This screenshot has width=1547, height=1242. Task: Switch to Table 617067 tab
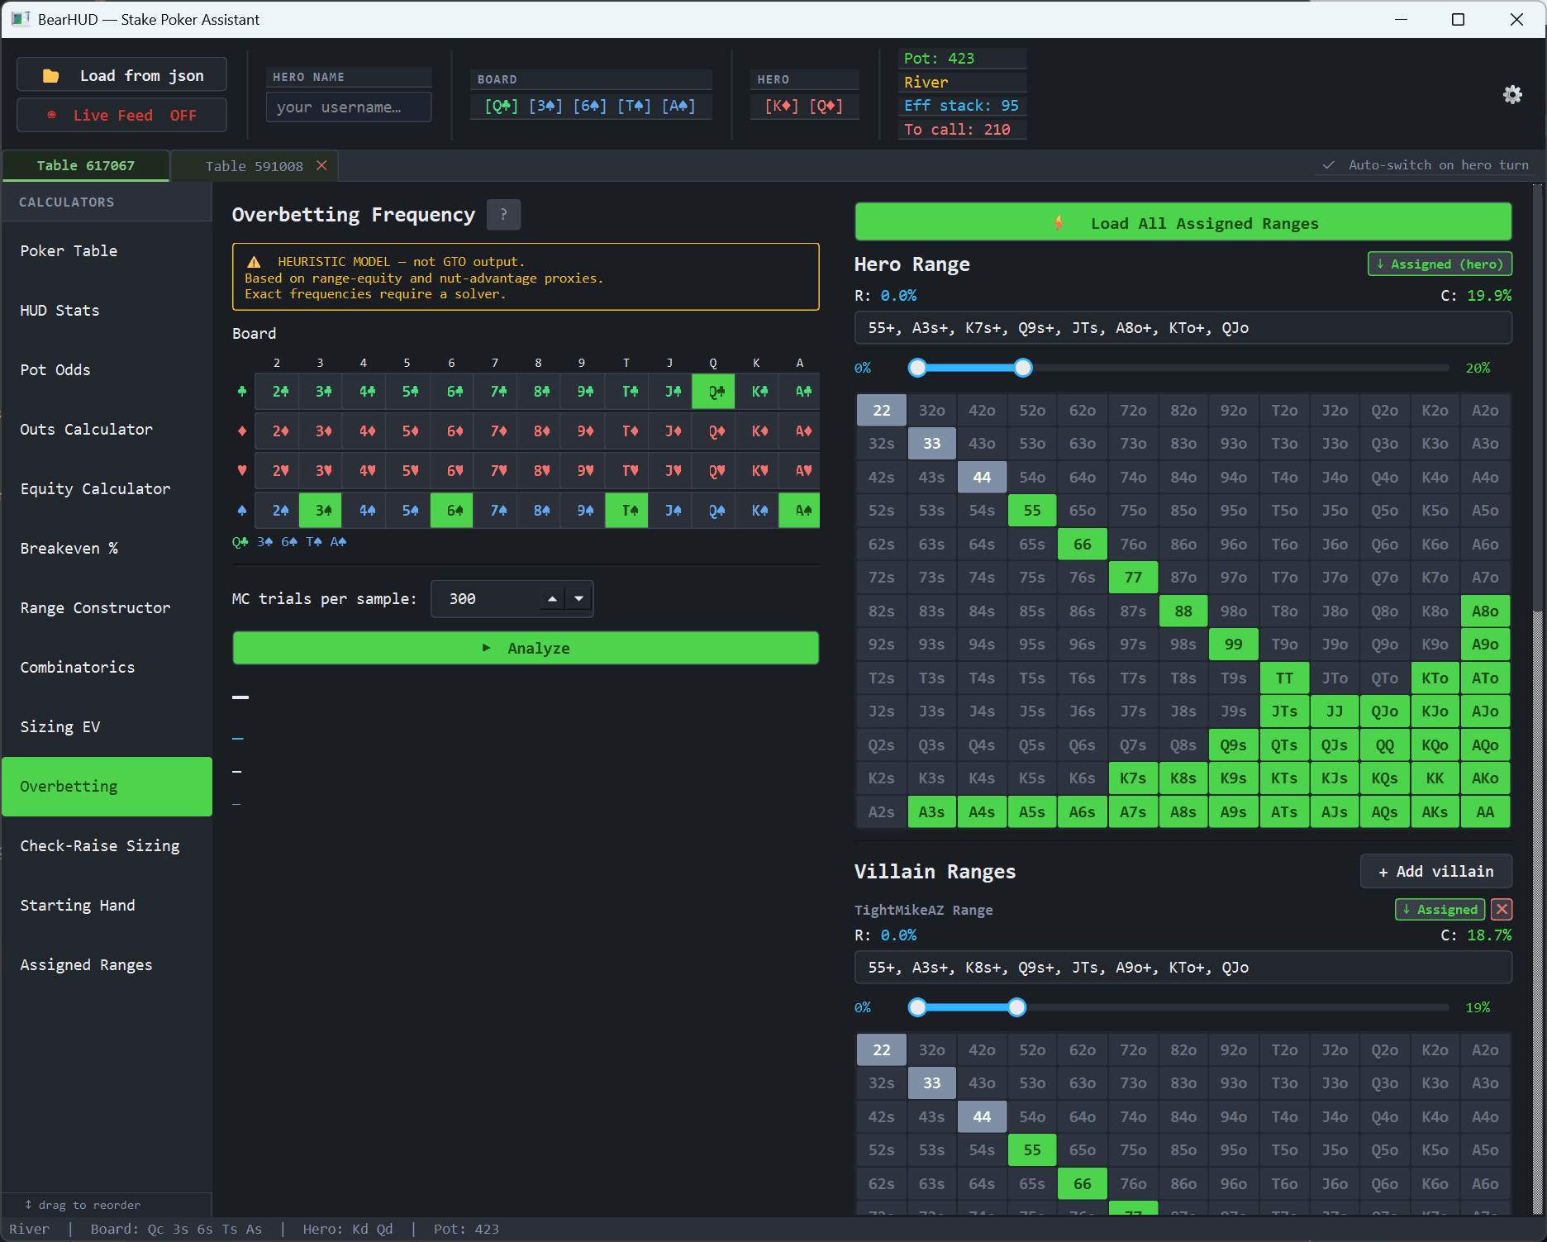coord(86,165)
